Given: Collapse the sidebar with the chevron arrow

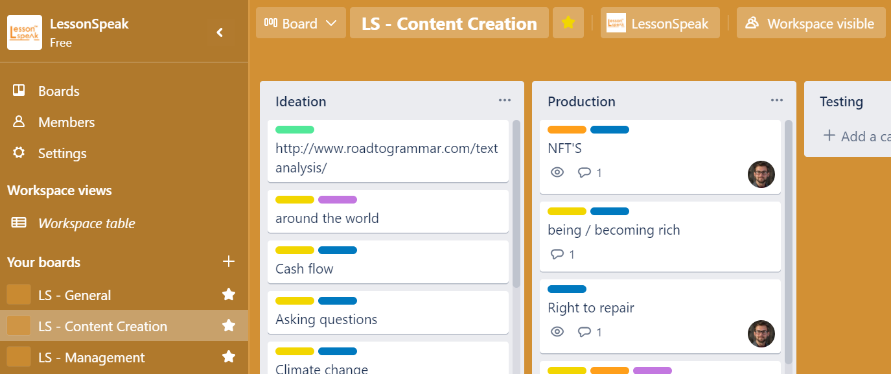Looking at the screenshot, I should [220, 32].
